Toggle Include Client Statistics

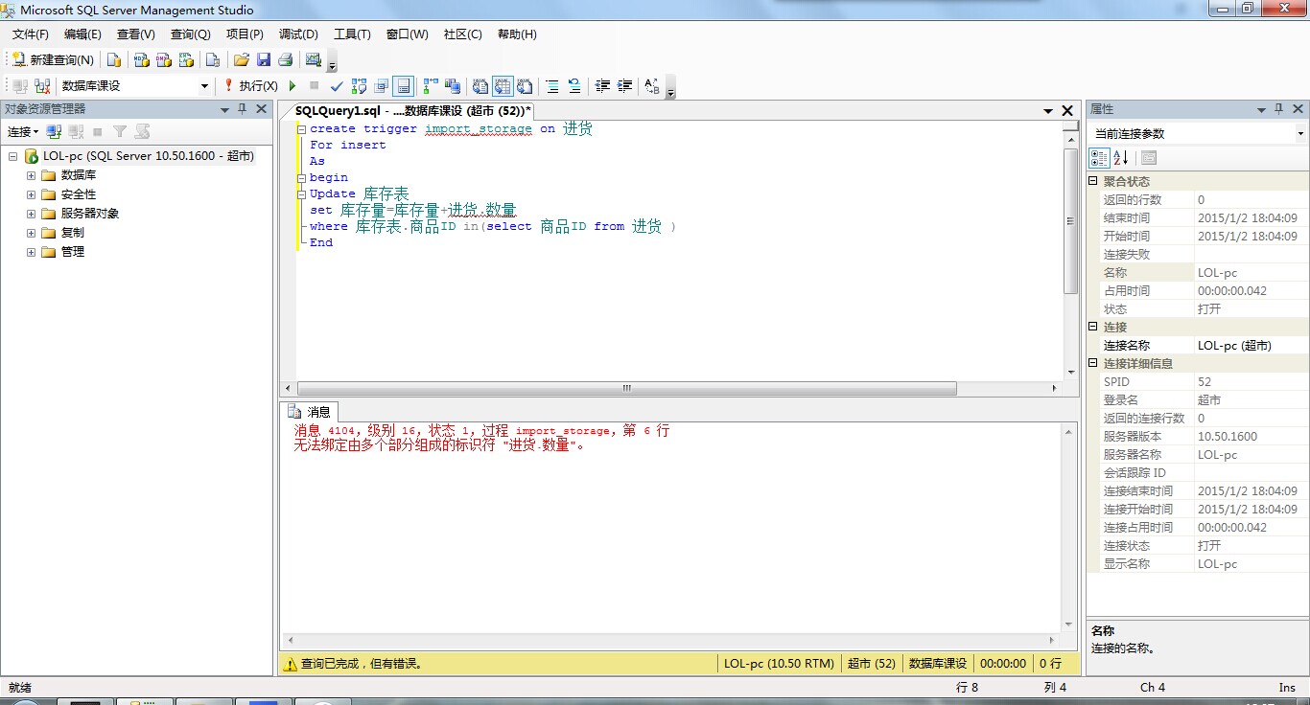pyautogui.click(x=453, y=86)
